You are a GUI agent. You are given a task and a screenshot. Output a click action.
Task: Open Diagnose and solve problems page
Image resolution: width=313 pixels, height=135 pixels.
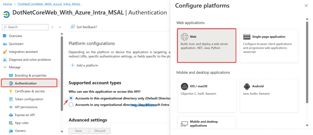30,59
